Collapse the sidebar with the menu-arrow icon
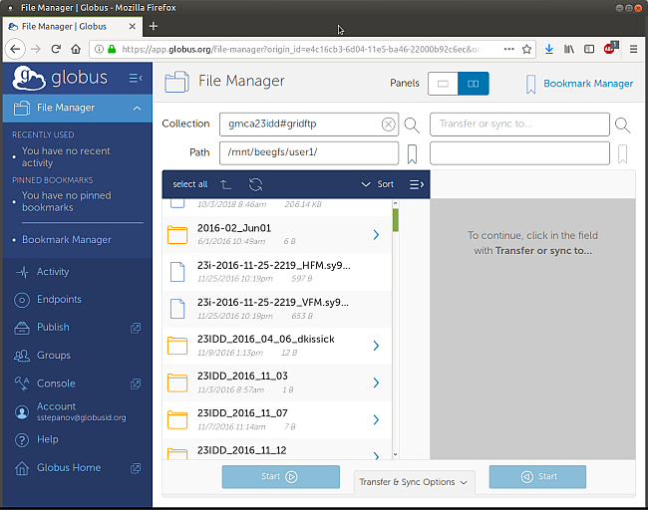 point(136,78)
